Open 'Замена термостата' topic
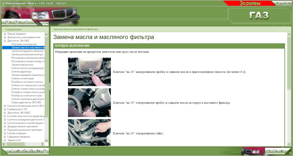293x156 pixels. coord(22,65)
